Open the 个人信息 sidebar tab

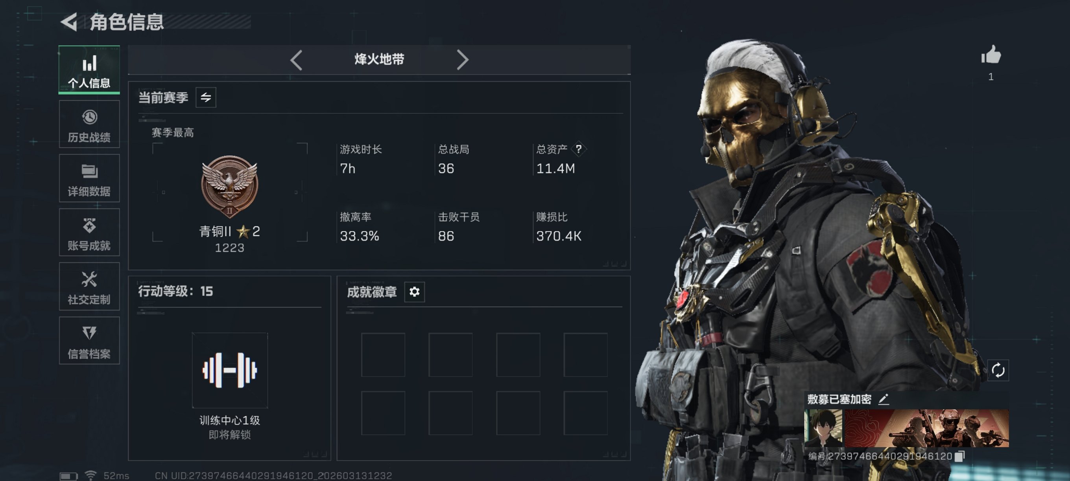tap(89, 69)
